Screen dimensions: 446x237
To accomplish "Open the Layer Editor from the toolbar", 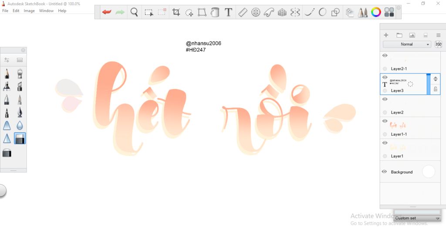I will (350, 13).
